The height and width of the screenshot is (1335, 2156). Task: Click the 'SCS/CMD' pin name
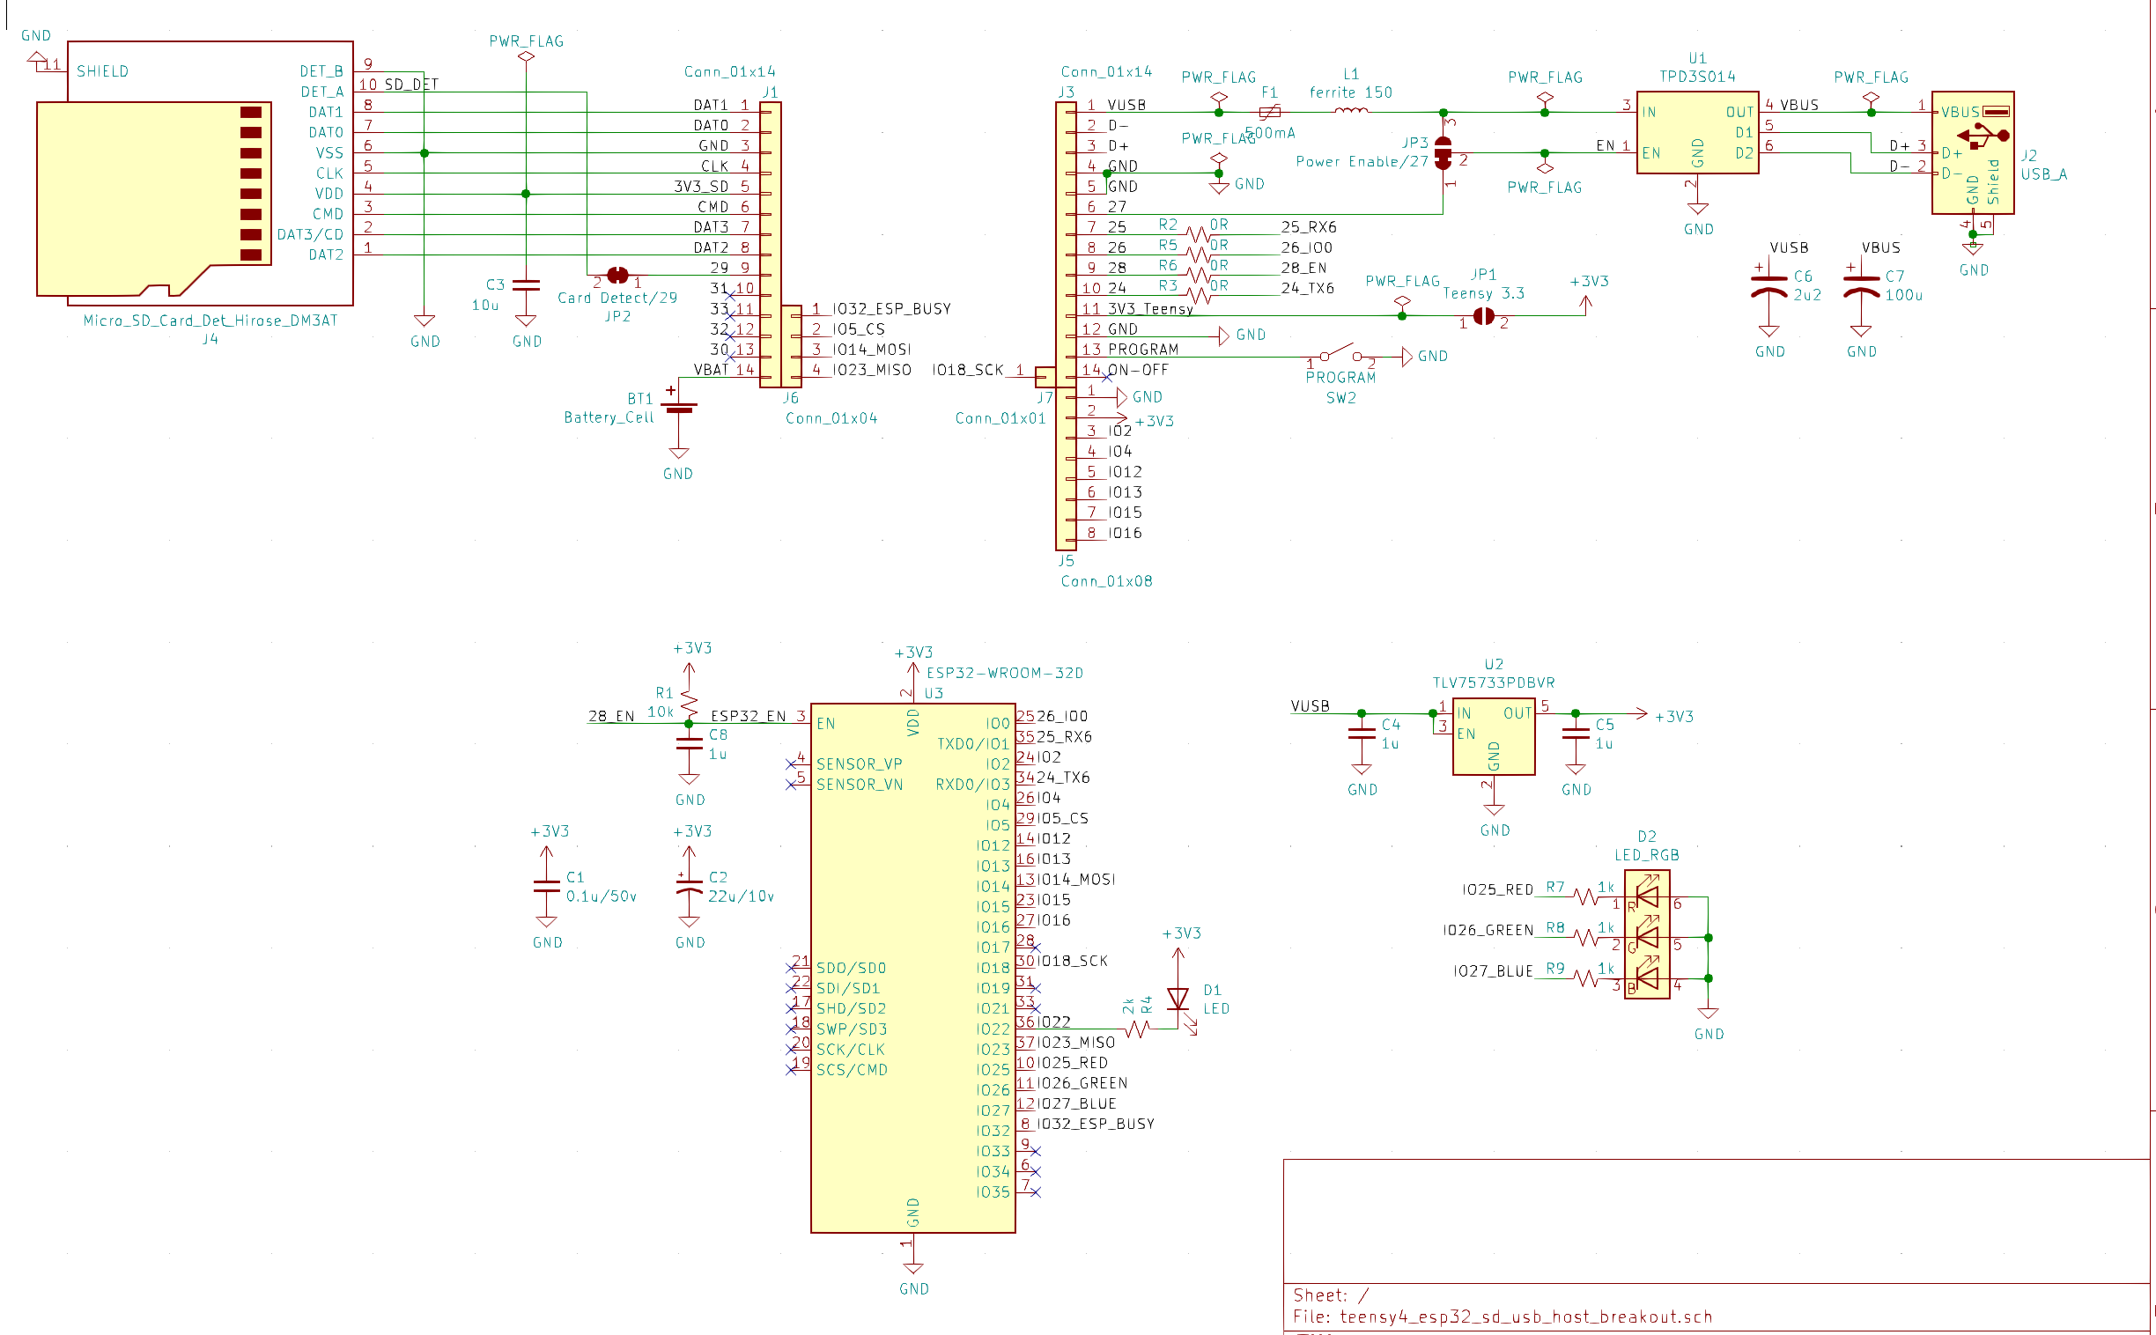click(852, 1070)
